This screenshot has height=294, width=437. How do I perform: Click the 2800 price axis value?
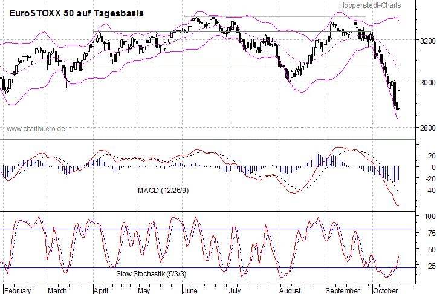[x=427, y=128]
